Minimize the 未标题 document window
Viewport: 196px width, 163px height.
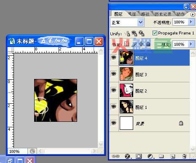79,42
